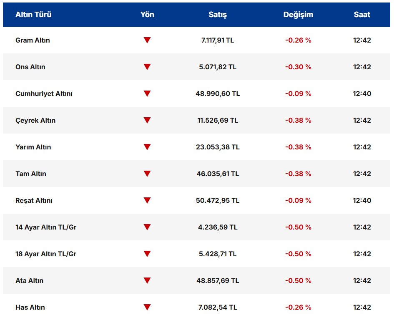Click the Altın Türü column header
Viewport: 394px width, 323px height.
coord(33,15)
